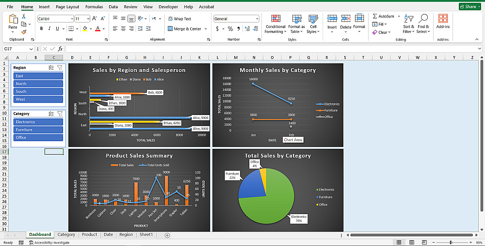The height and width of the screenshot is (246, 485).
Task: Increase font size with the larger A icon
Action: click(95, 18)
